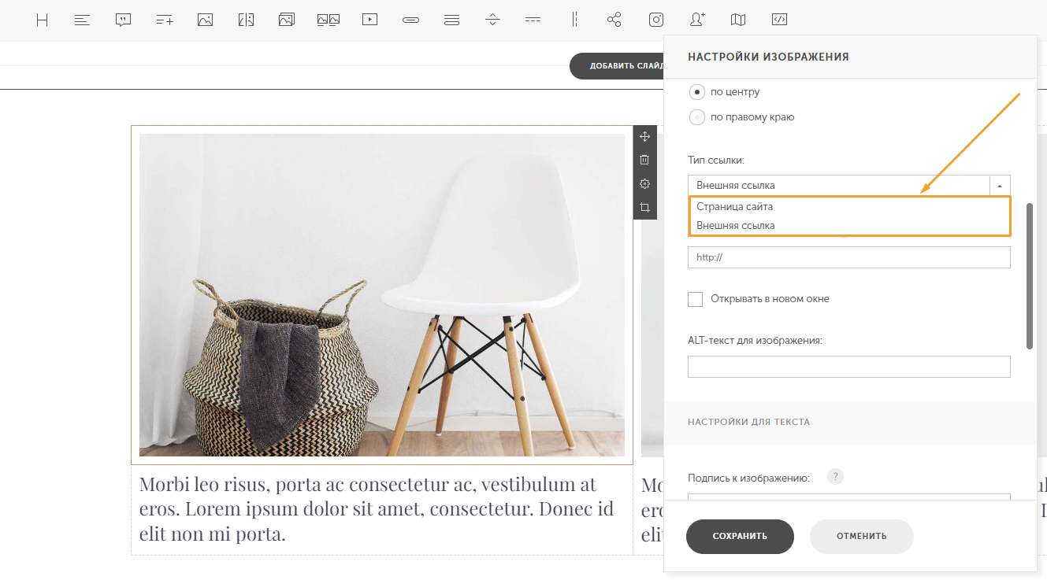Insert a map block
Screen dimensions: 1047x580
tap(738, 20)
